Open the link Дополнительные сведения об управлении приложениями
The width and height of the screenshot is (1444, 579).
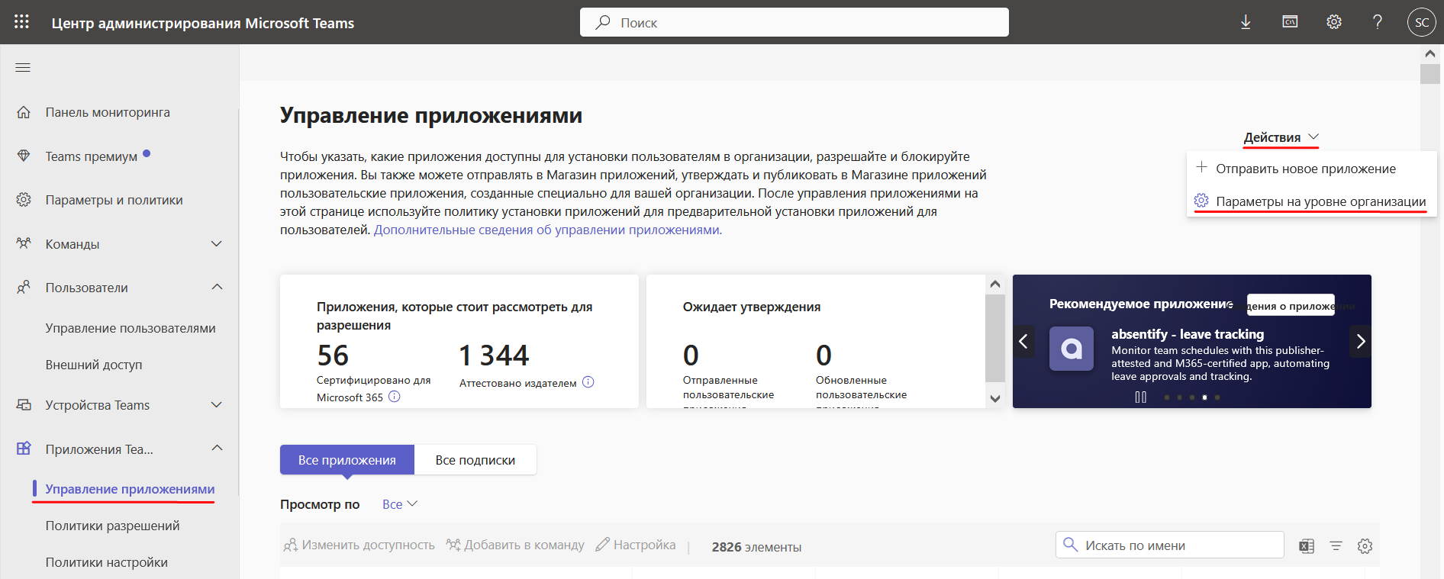(x=546, y=230)
